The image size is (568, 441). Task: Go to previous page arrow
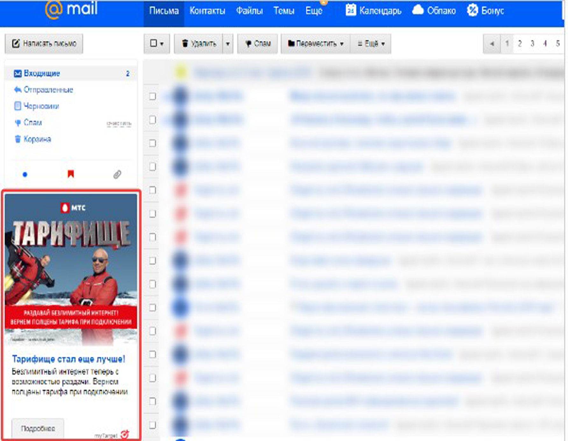[x=492, y=44]
